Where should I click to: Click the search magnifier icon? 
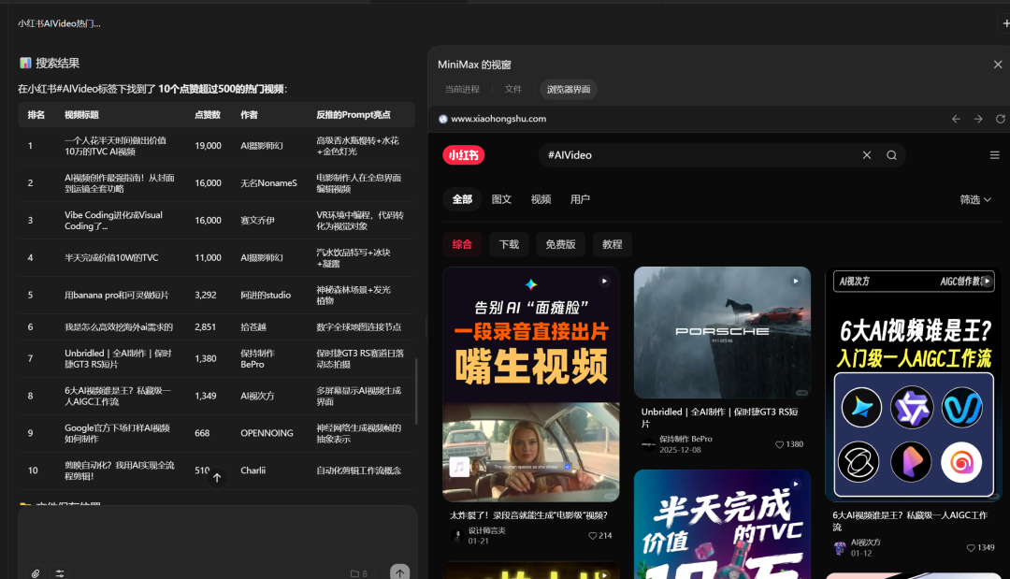click(x=891, y=155)
